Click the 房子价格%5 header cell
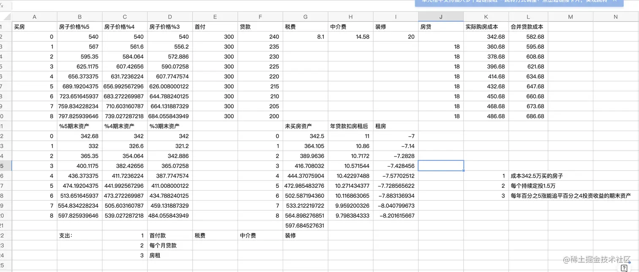This screenshot has width=639, height=272. pyautogui.click(x=79, y=27)
